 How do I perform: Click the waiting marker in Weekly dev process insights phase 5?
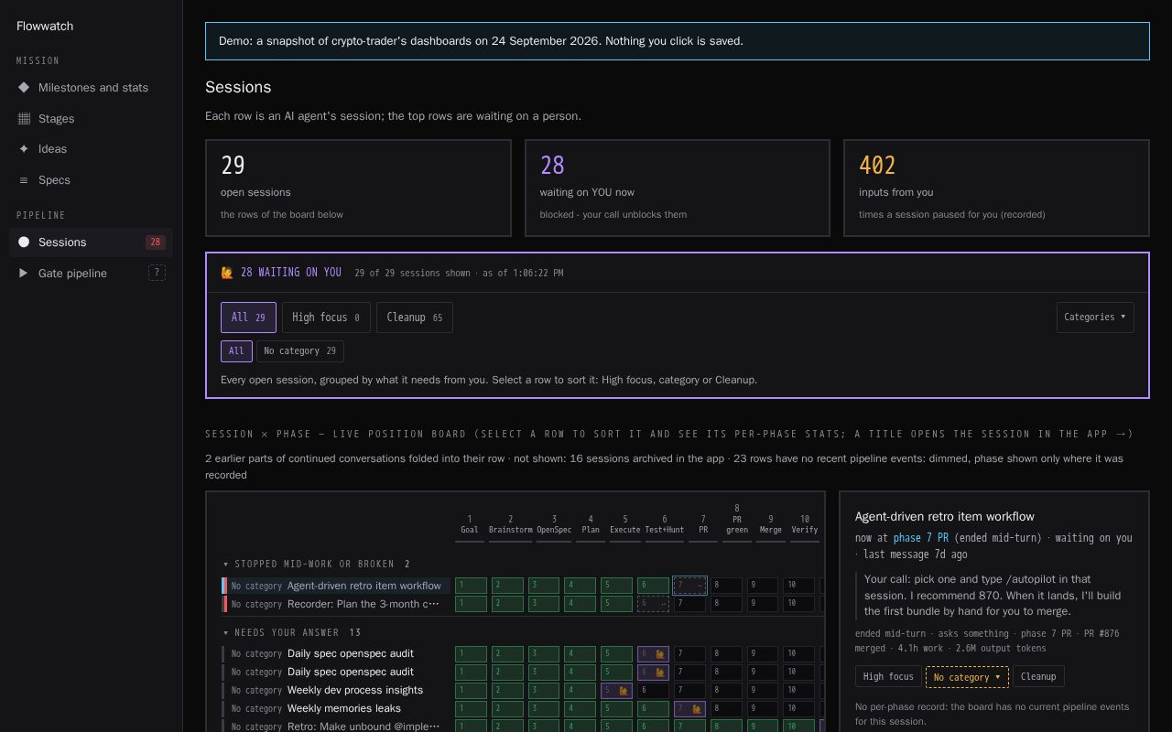click(x=623, y=691)
